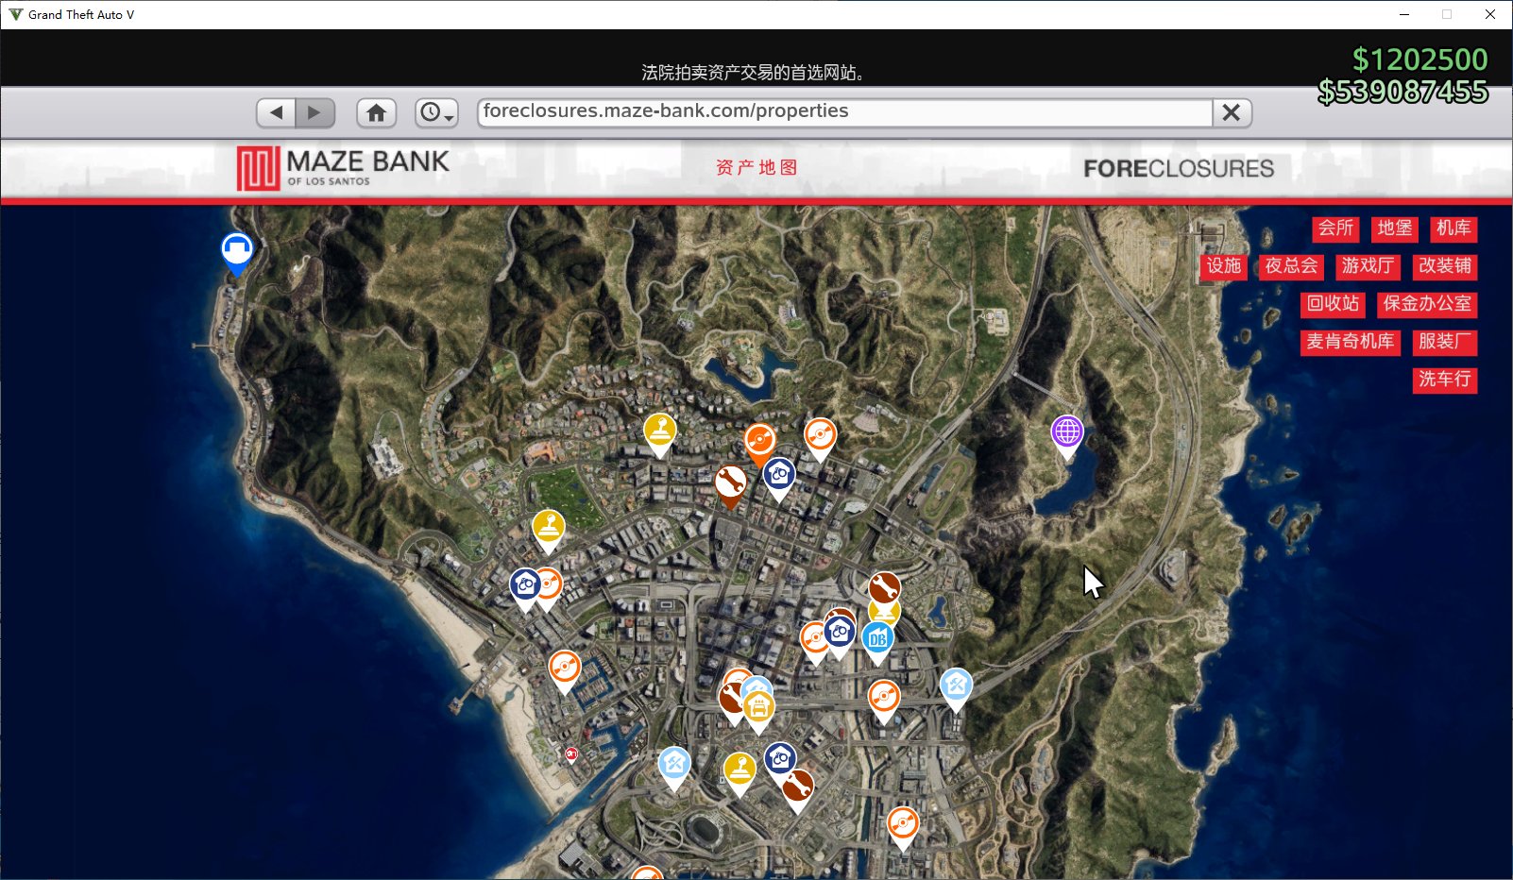The height and width of the screenshot is (880, 1513).
Task: Filter the map by 会所
Action: (1335, 228)
